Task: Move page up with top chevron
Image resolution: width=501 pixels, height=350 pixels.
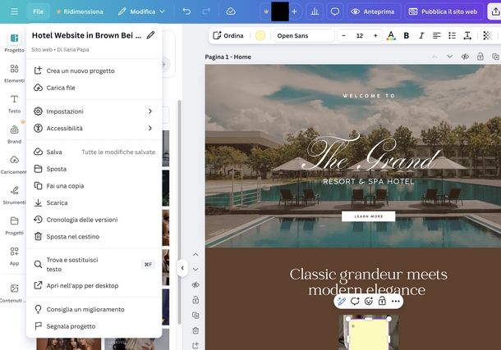Action: [434, 57]
